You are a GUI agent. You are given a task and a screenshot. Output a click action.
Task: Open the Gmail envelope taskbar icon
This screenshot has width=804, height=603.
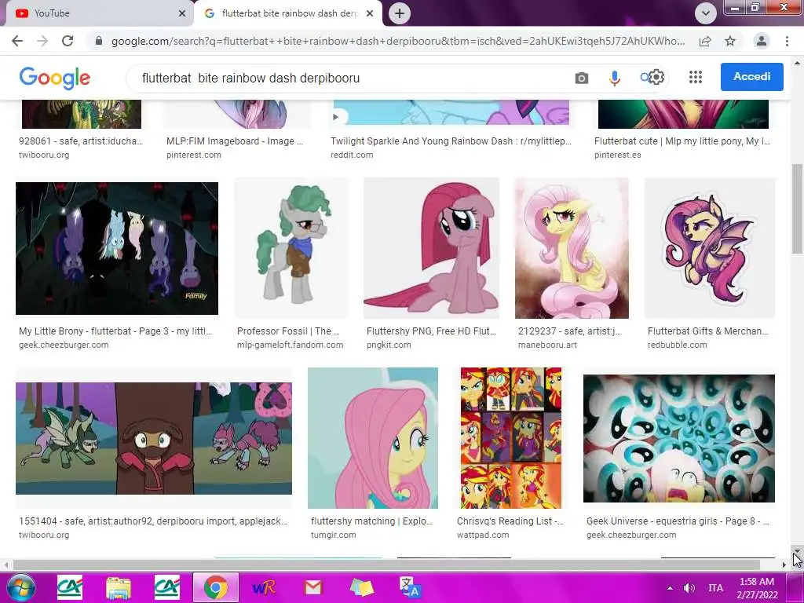(x=312, y=587)
